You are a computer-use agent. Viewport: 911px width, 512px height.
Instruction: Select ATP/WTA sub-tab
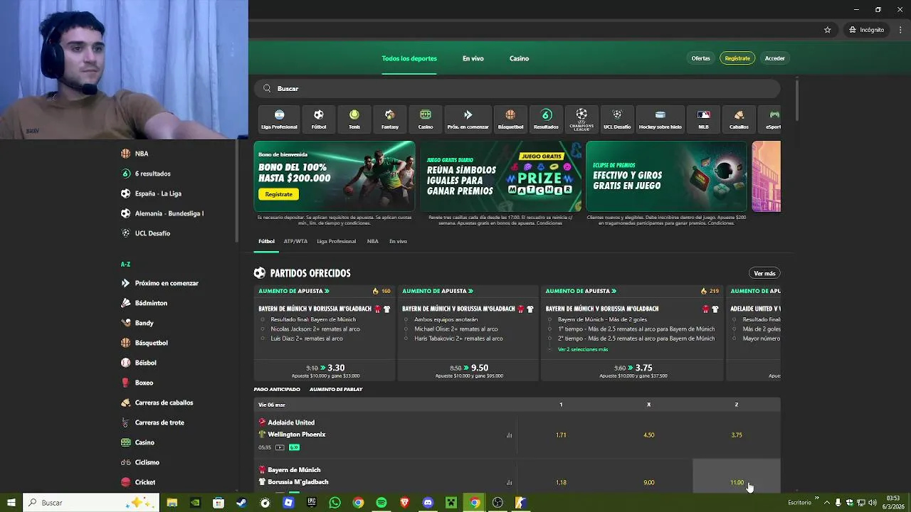pyautogui.click(x=295, y=241)
